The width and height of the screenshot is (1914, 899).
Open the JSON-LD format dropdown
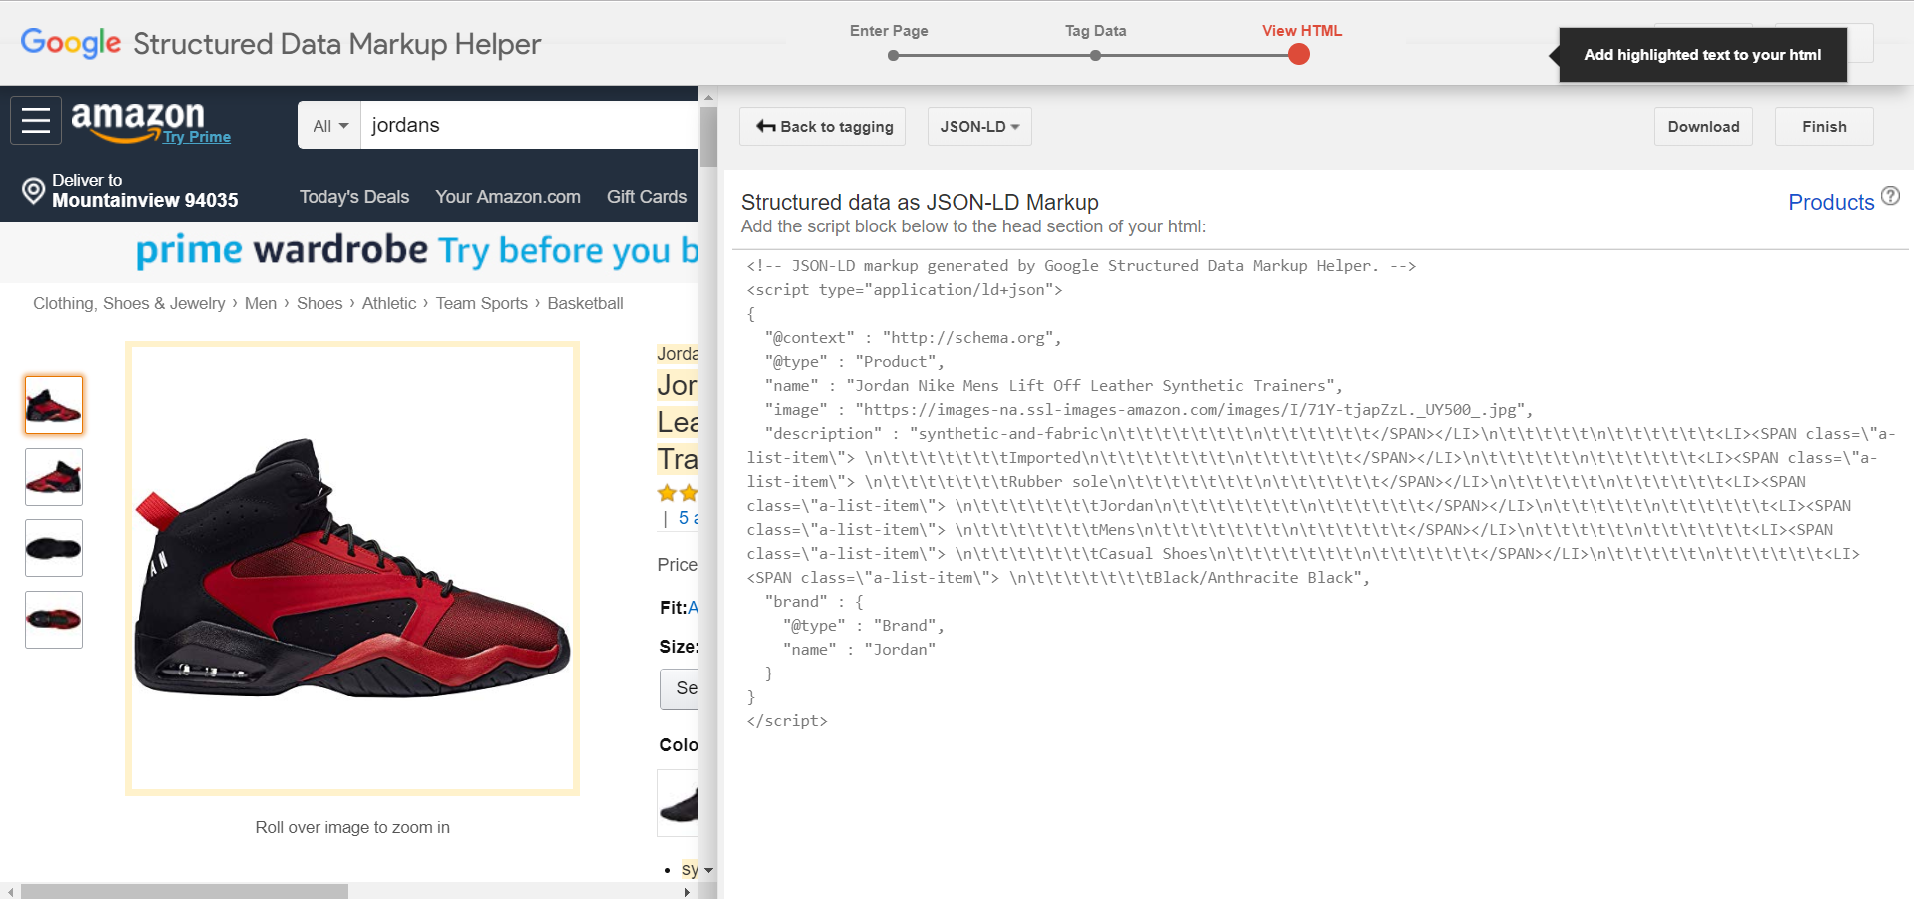point(978,127)
